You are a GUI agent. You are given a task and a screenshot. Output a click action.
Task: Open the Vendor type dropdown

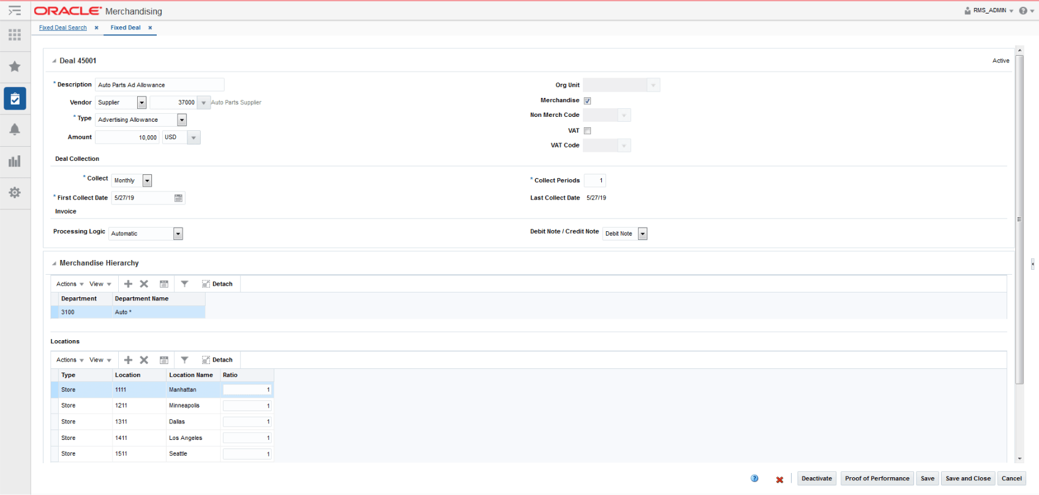141,103
